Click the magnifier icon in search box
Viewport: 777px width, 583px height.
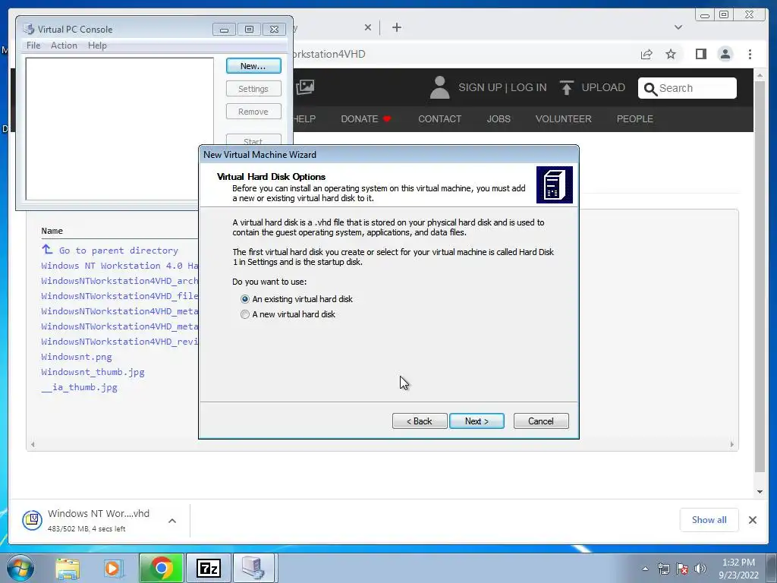650,89
